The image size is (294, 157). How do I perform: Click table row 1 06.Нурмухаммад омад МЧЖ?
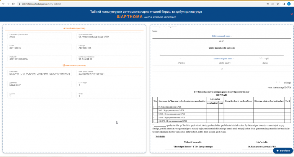(222, 107)
